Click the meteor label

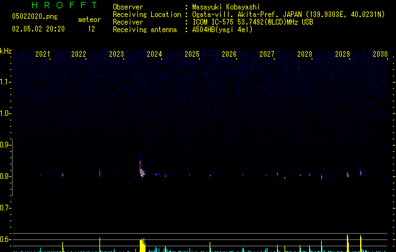[89, 20]
